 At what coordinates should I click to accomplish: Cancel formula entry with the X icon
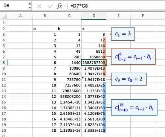pyautogui.click(x=39, y=6)
